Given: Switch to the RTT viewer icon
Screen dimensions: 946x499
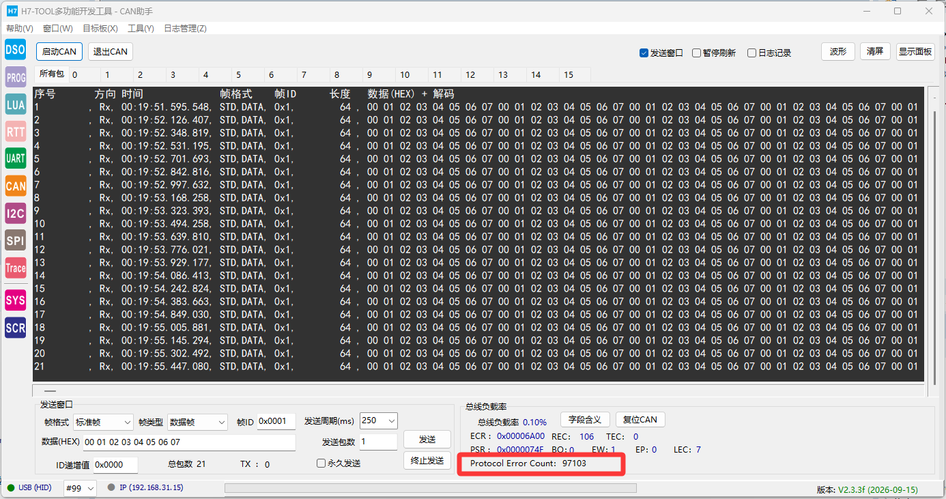Looking at the screenshot, I should (15, 131).
